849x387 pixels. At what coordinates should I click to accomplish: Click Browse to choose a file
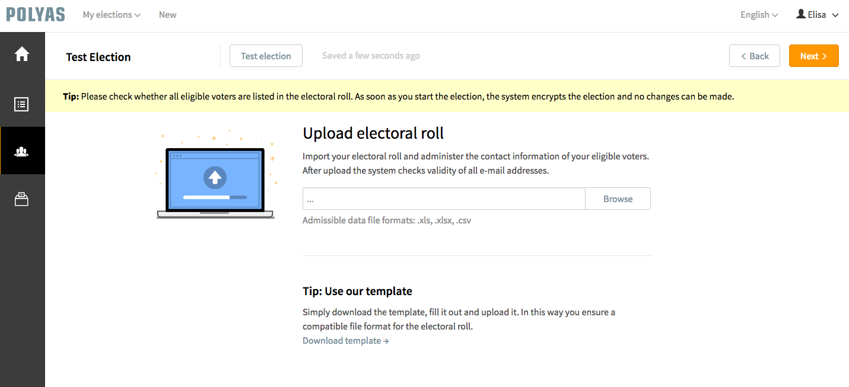point(618,199)
